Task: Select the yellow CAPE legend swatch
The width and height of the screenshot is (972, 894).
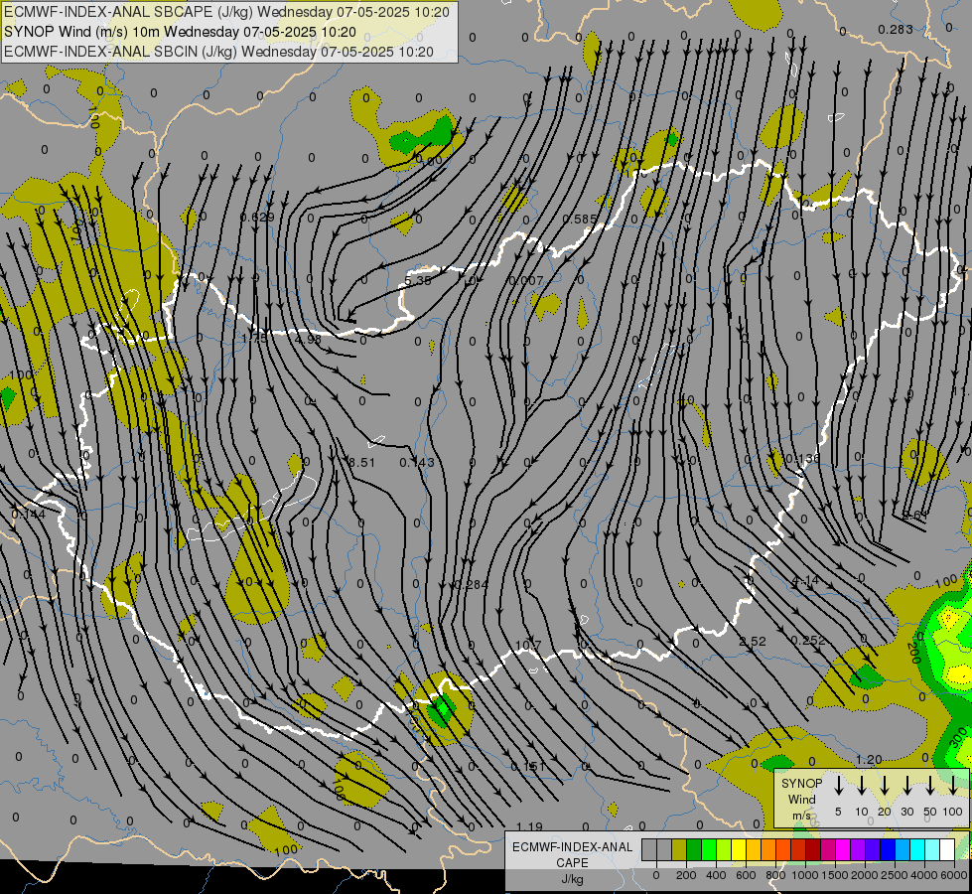Action: tap(739, 849)
